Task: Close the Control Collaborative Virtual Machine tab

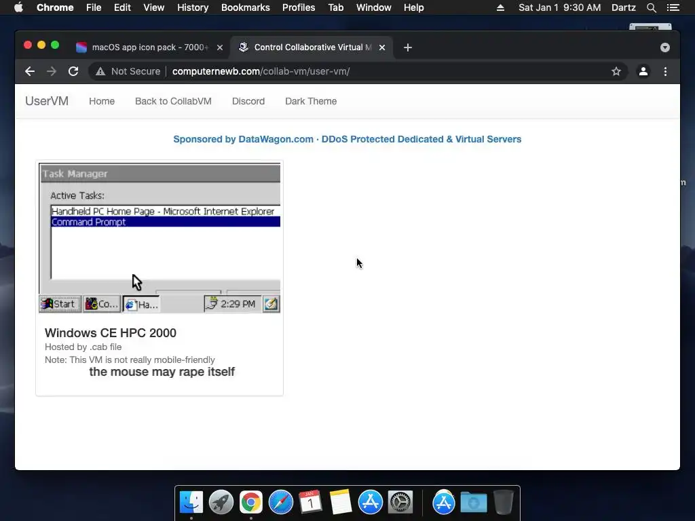Action: tap(382, 47)
